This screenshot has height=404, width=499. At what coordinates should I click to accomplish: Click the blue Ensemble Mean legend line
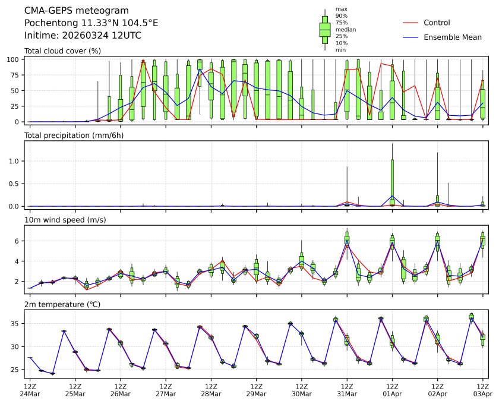click(411, 37)
